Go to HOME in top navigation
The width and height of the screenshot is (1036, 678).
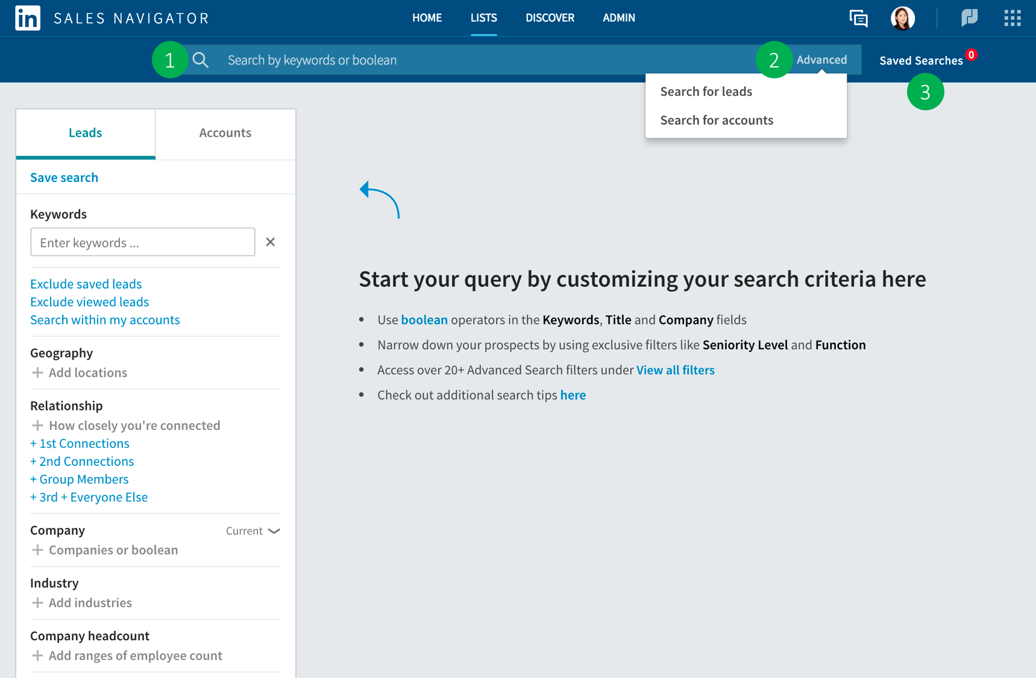click(427, 18)
